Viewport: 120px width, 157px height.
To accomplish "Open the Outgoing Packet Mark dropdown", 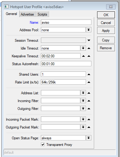I will pyautogui.click(x=83, y=127).
